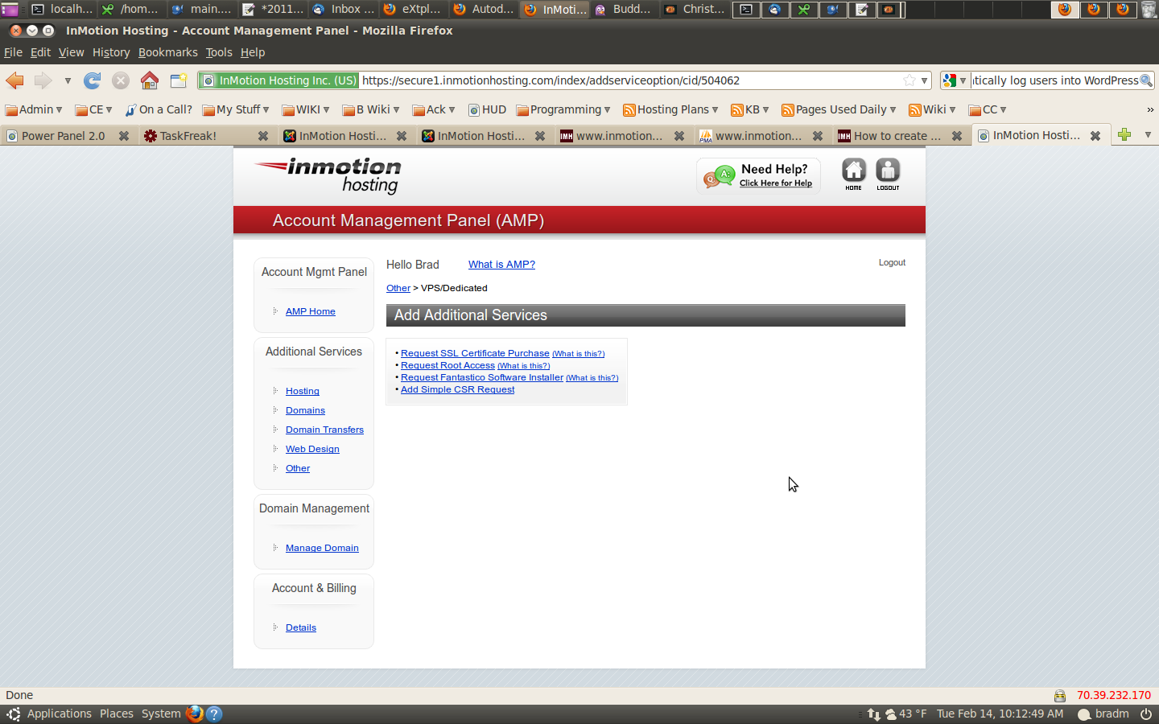Open the power/shutdown icon in bottom panel

(1146, 714)
